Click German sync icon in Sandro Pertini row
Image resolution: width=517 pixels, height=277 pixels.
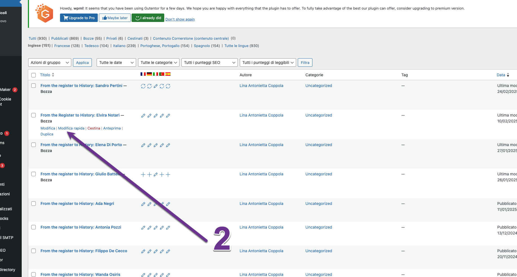[149, 86]
